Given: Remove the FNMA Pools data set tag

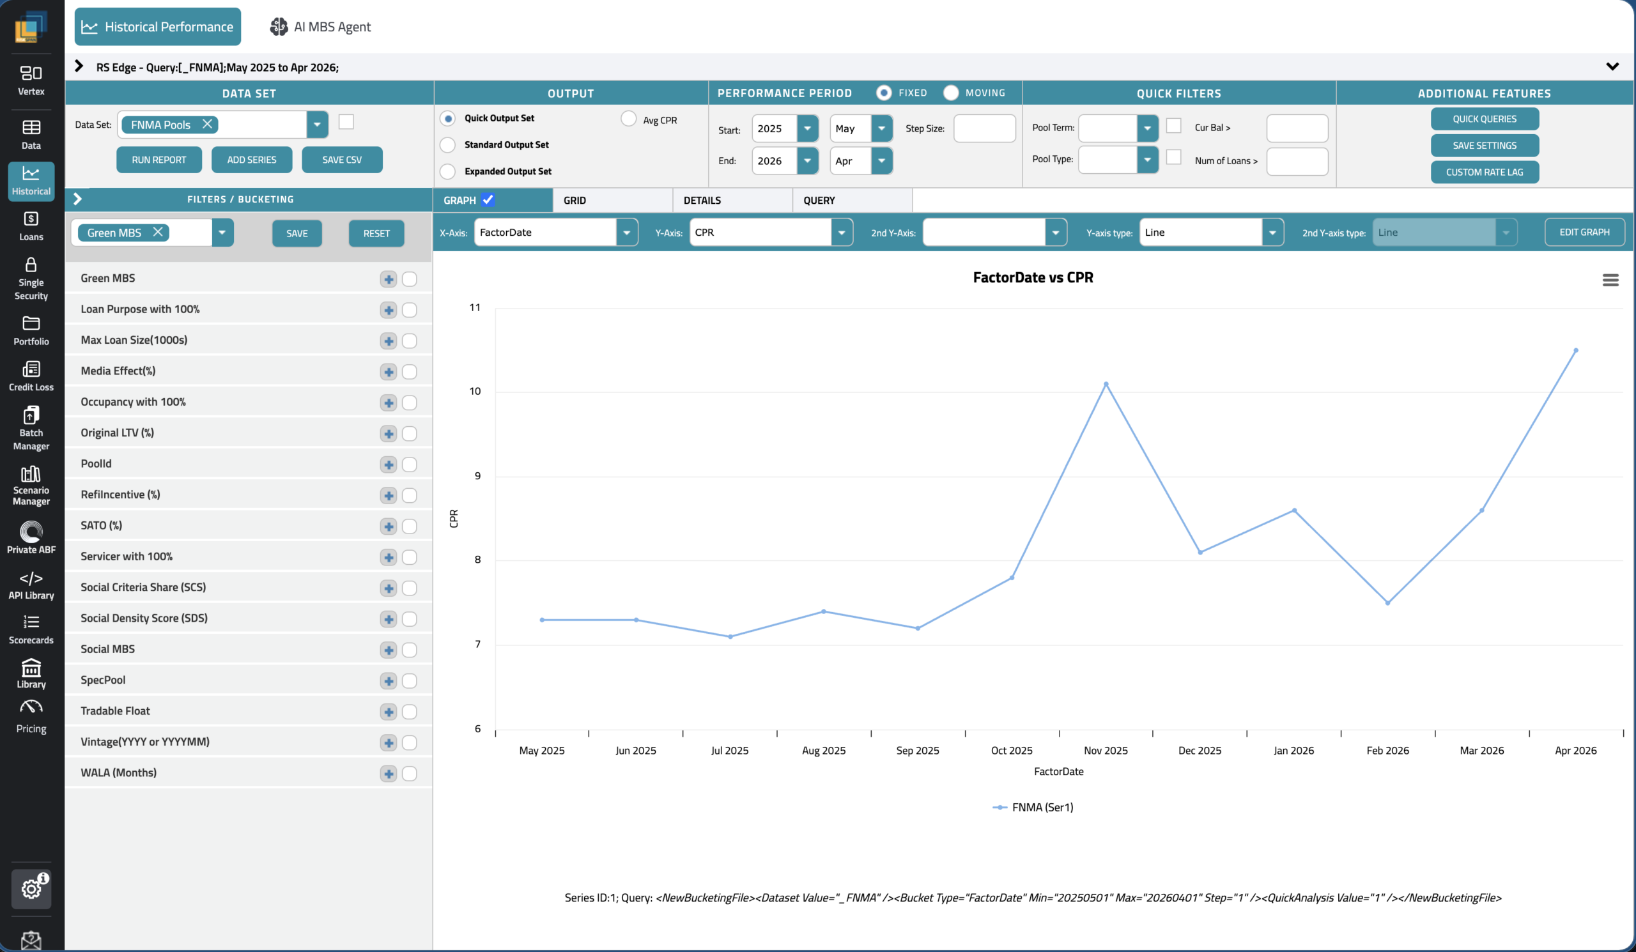Looking at the screenshot, I should point(207,124).
